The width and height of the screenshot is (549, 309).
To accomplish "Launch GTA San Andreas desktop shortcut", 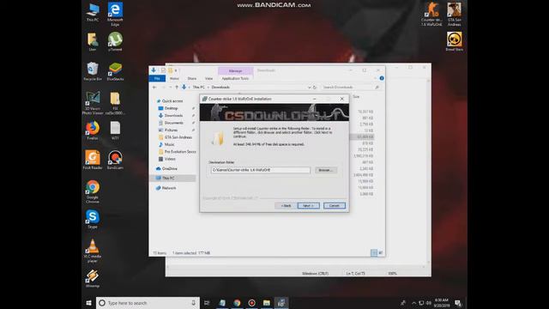I will [454, 15].
